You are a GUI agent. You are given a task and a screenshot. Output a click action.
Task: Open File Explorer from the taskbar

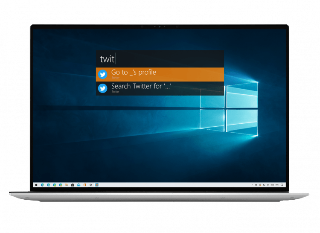[67, 185]
